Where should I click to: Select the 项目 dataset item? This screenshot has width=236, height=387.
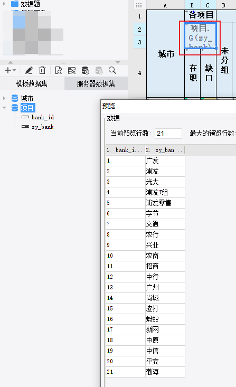[x=27, y=108]
